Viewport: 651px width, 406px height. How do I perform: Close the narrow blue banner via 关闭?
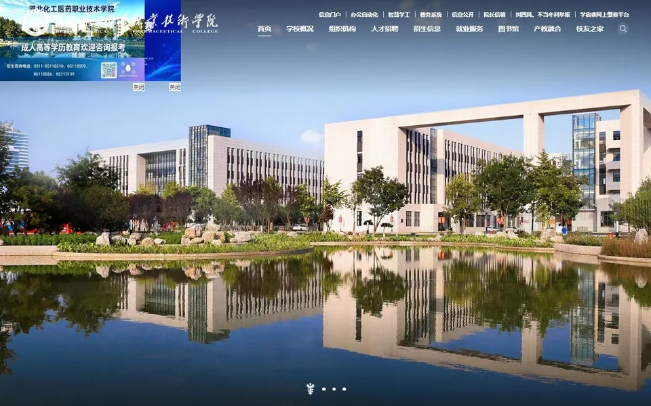pos(175,87)
